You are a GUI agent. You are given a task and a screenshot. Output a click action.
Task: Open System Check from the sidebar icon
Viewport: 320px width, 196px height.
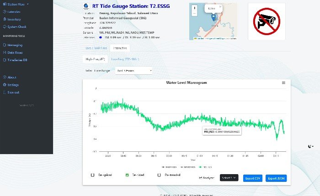click(x=5, y=27)
